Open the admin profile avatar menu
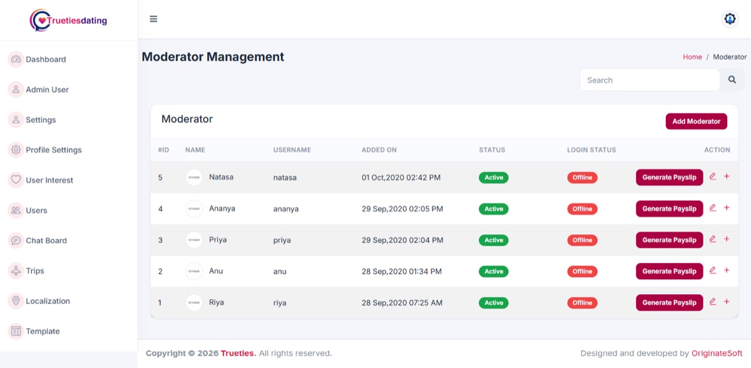 (730, 19)
